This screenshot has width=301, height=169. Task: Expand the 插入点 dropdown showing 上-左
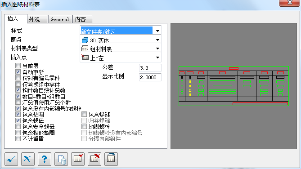point(121,58)
